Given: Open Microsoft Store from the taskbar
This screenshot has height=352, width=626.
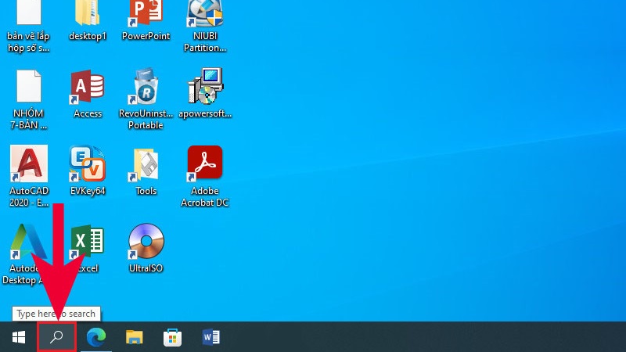Looking at the screenshot, I should [172, 337].
